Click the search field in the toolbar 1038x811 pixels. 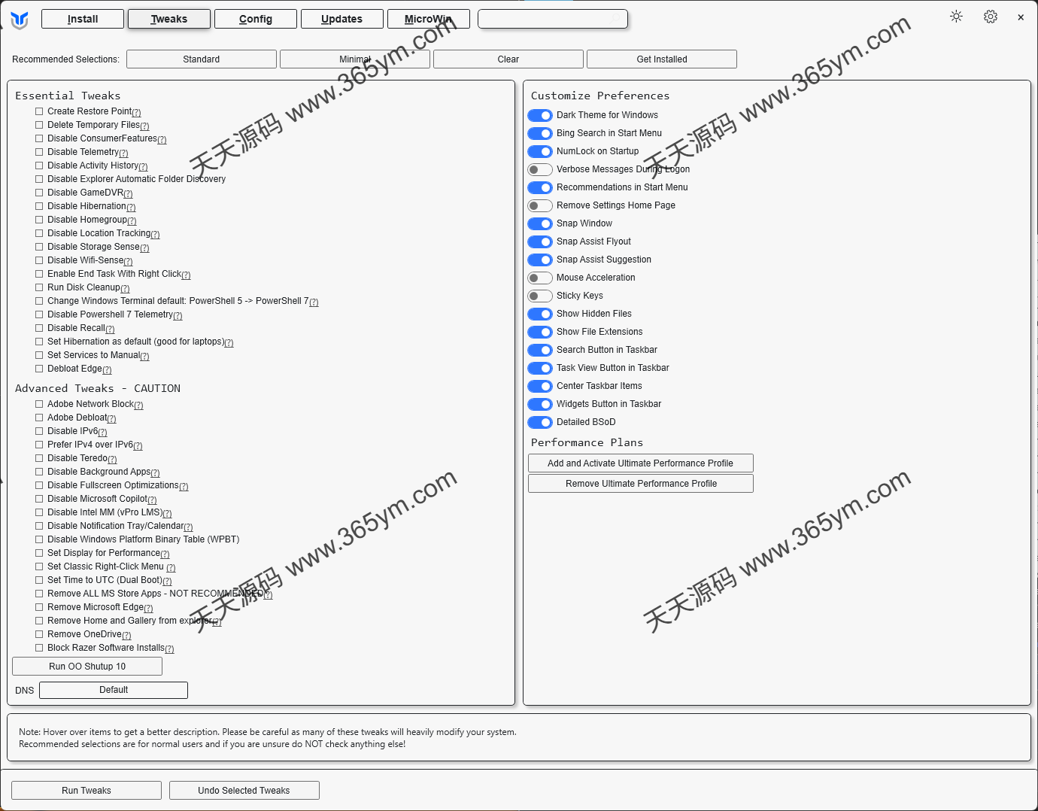point(553,19)
